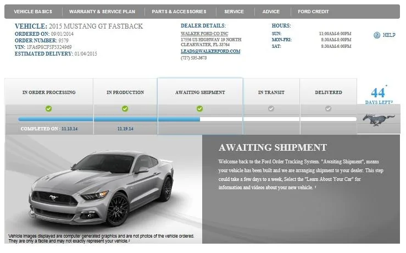Click the silver Mustang vehicle image

102,188
